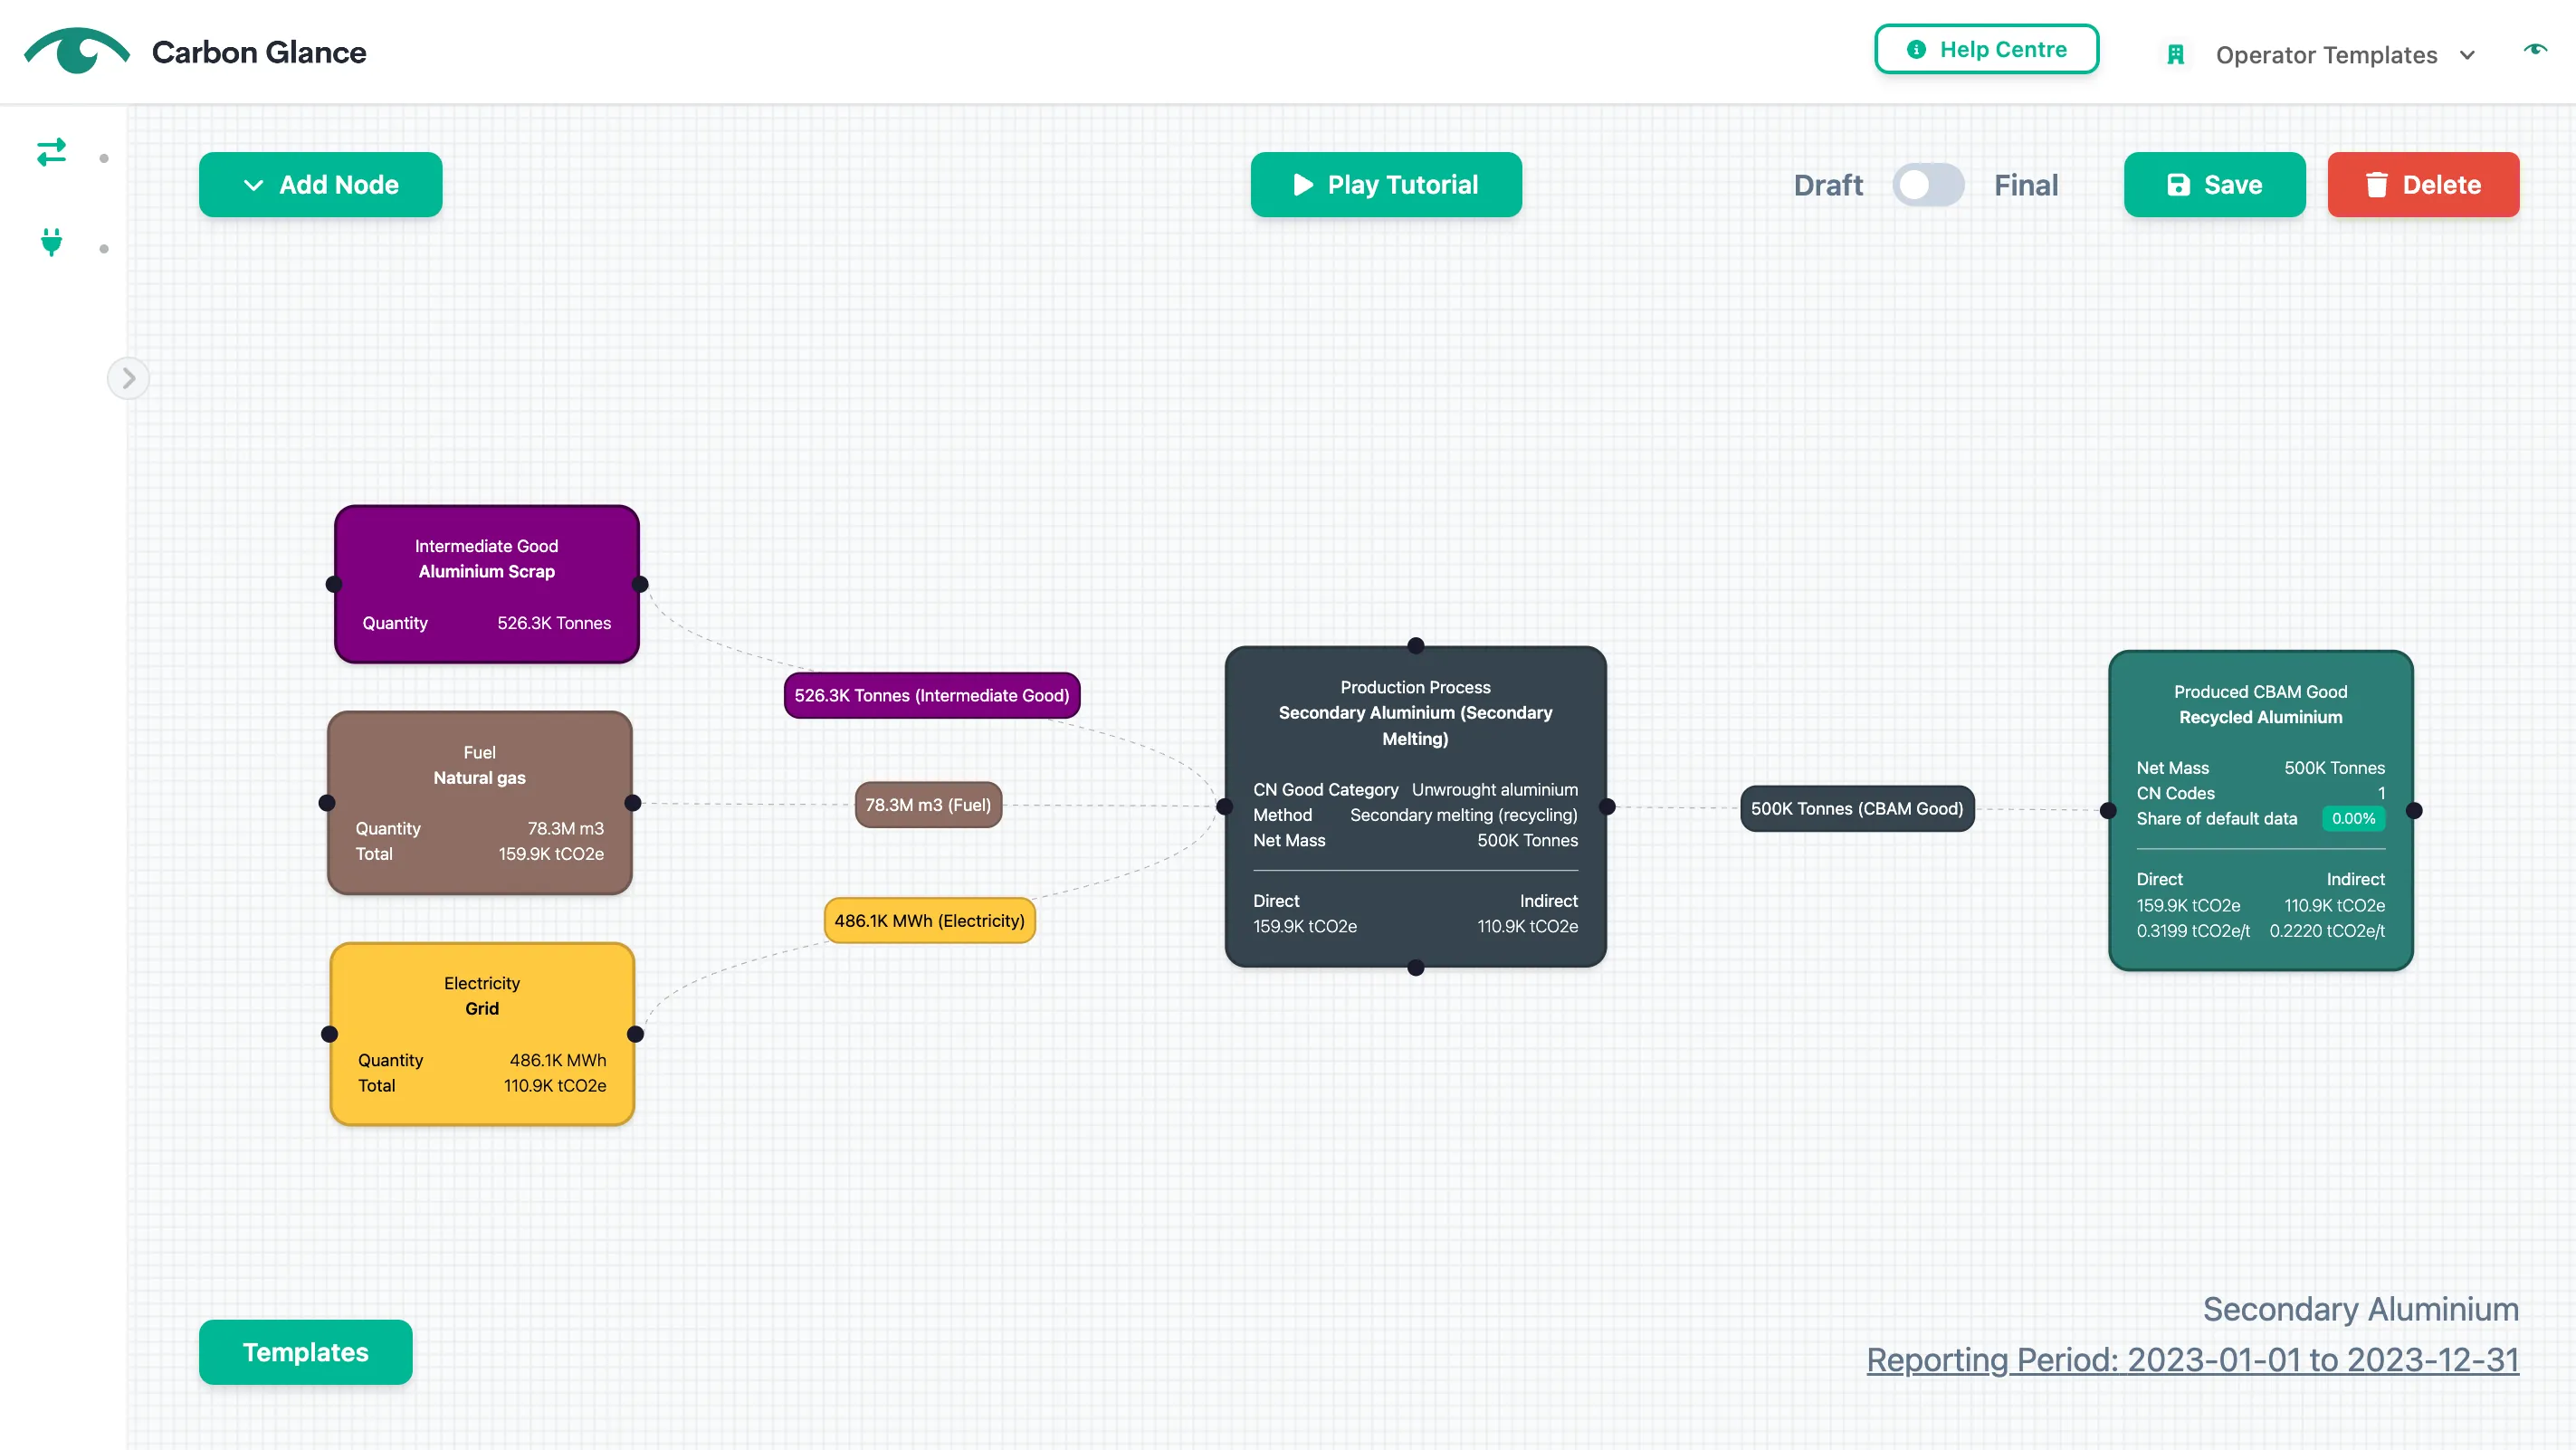
Task: Click the Carbon Glance brand name
Action: pyautogui.click(x=258, y=52)
